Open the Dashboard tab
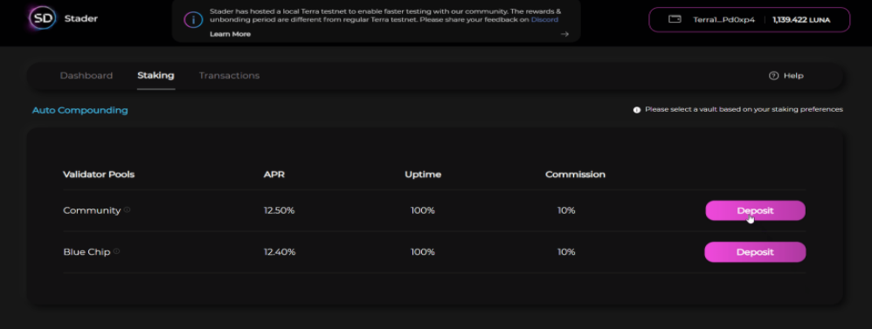The width and height of the screenshot is (872, 329). click(x=87, y=76)
